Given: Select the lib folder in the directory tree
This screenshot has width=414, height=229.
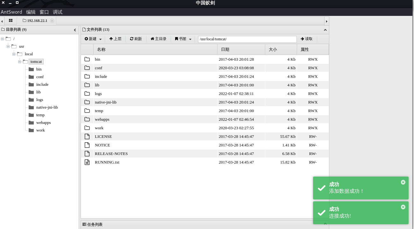Looking at the screenshot, I should click(x=39, y=92).
